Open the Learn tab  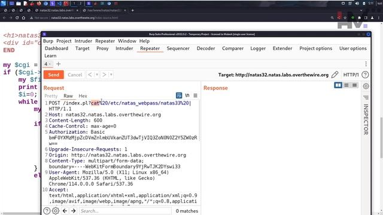(50, 56)
